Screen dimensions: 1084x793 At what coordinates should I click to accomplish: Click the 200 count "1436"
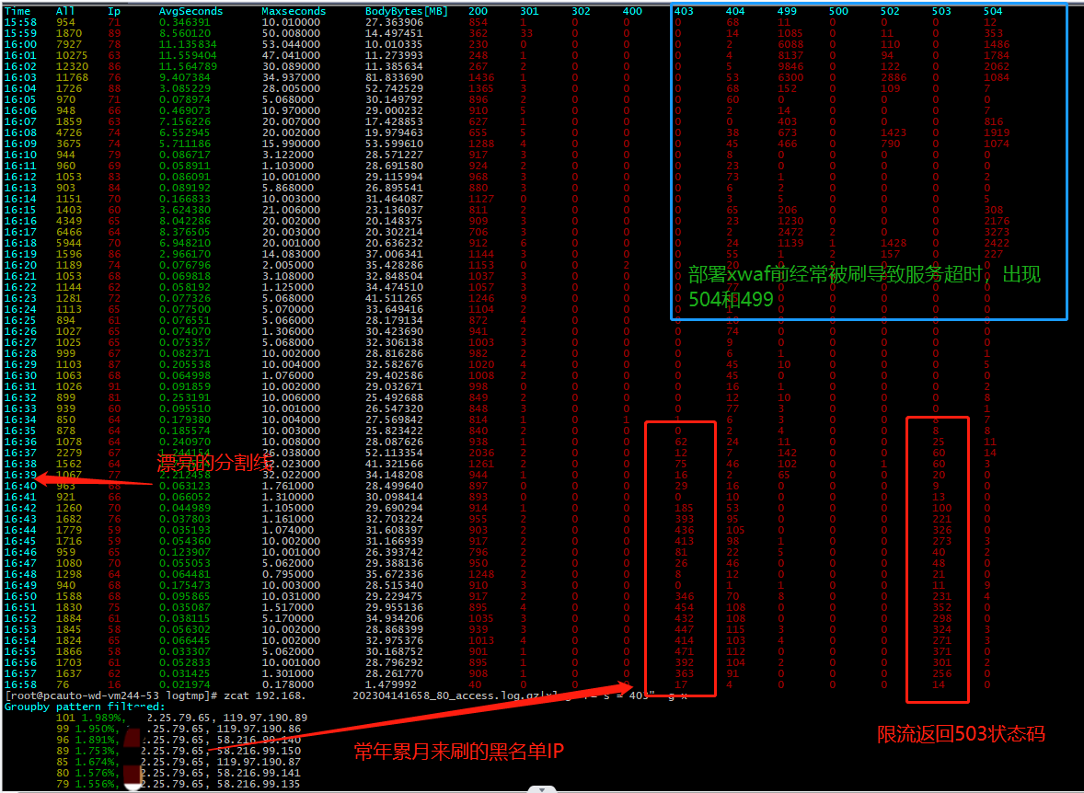pyautogui.click(x=481, y=77)
